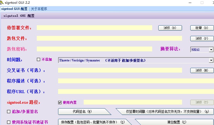Minimize the signtool GUI window

tap(190, 3)
